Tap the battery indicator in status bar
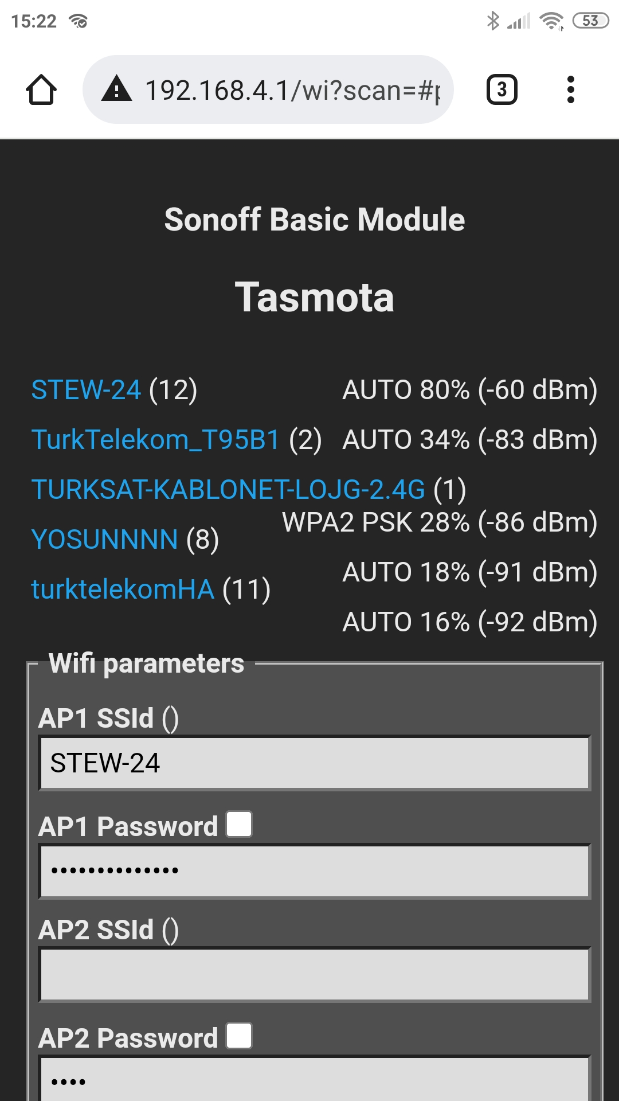The image size is (619, 1101). point(590,21)
